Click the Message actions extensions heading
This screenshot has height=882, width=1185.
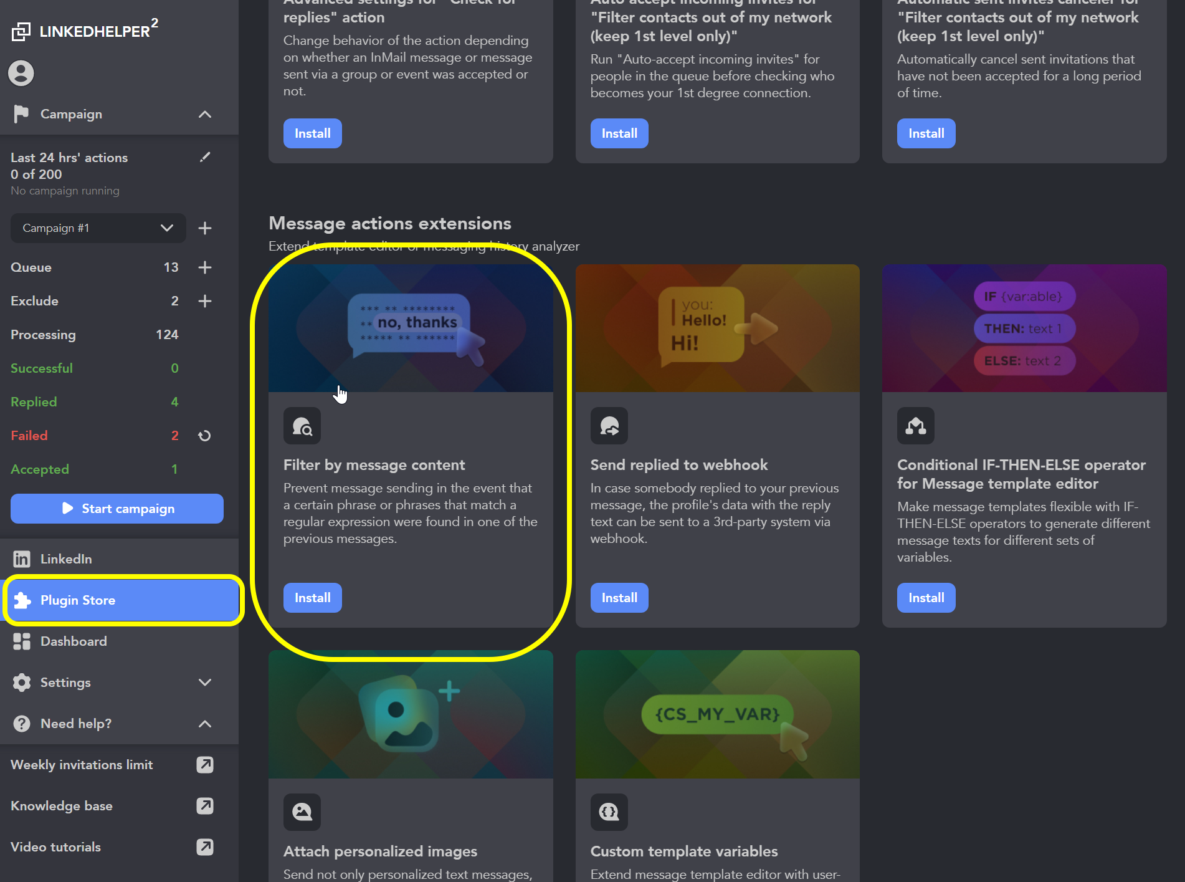[390, 223]
